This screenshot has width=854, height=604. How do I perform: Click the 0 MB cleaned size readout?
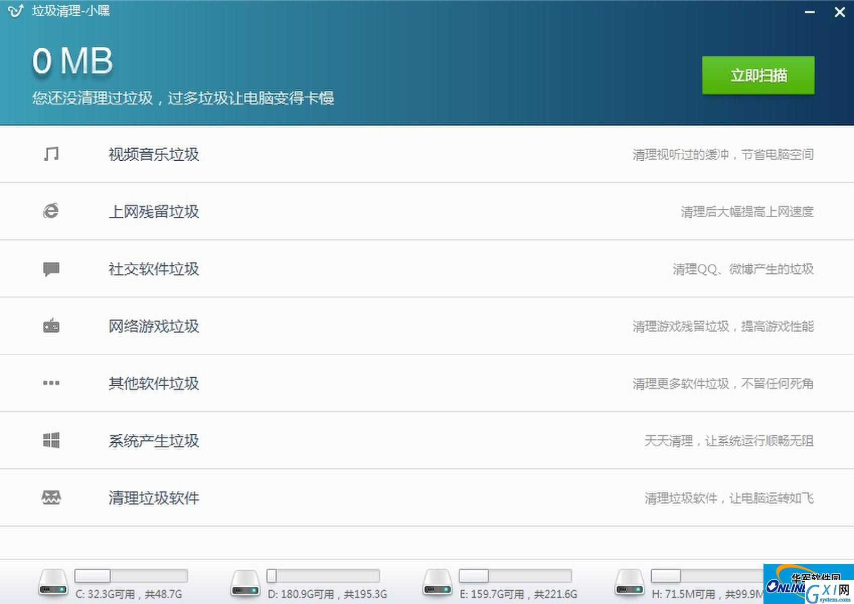point(73,61)
